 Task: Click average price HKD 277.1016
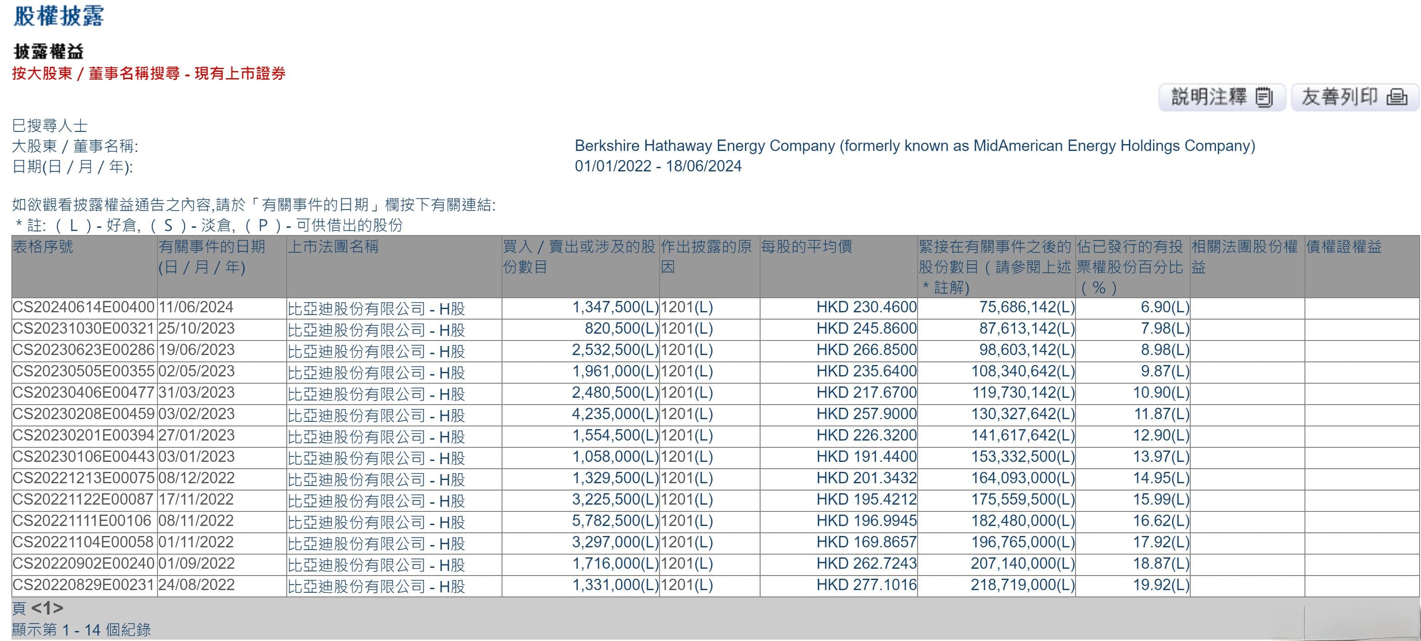point(867,586)
